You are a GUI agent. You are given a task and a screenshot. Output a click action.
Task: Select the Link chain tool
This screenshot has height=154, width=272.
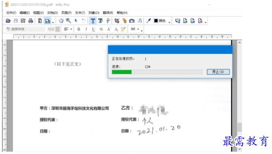point(124,21)
